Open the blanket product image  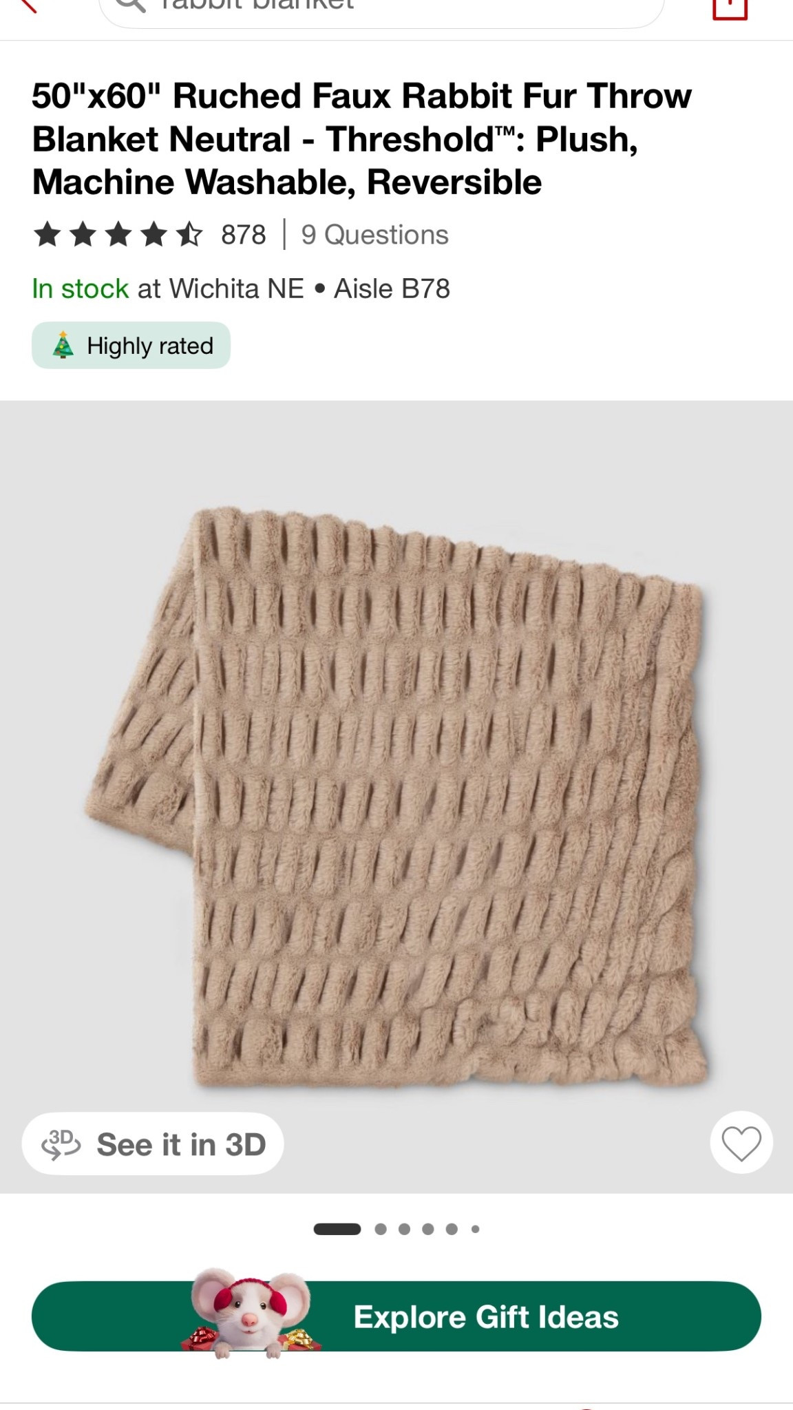396,797
